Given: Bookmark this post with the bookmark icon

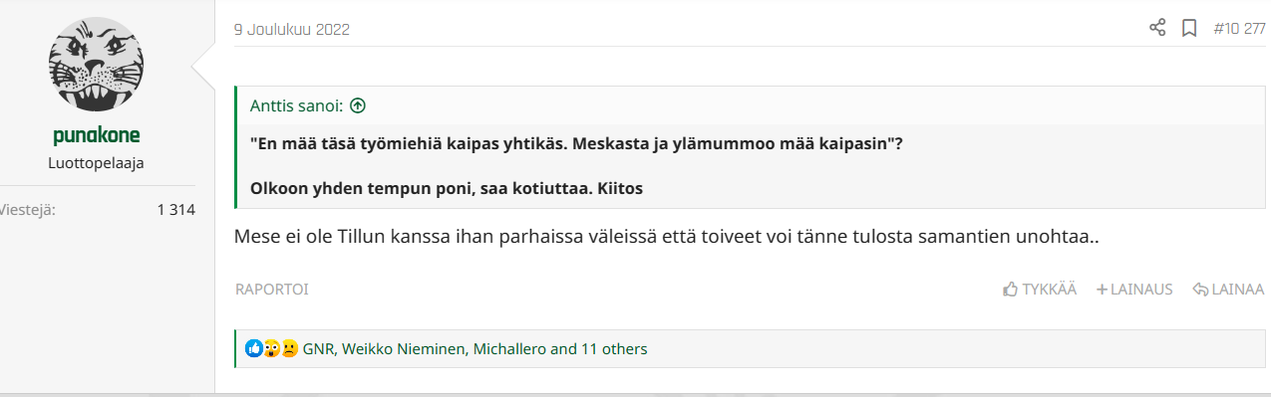Looking at the screenshot, I should (x=1189, y=29).
